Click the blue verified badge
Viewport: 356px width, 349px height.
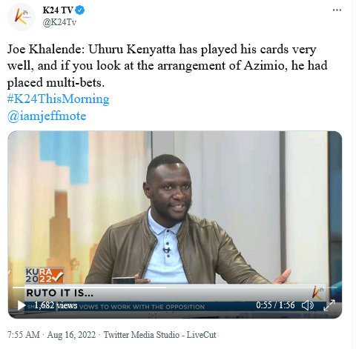80,10
